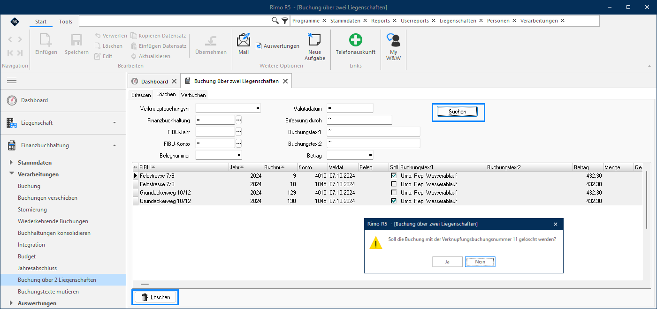Go to previous record arrow
This screenshot has height=309, width=657.
click(10, 39)
